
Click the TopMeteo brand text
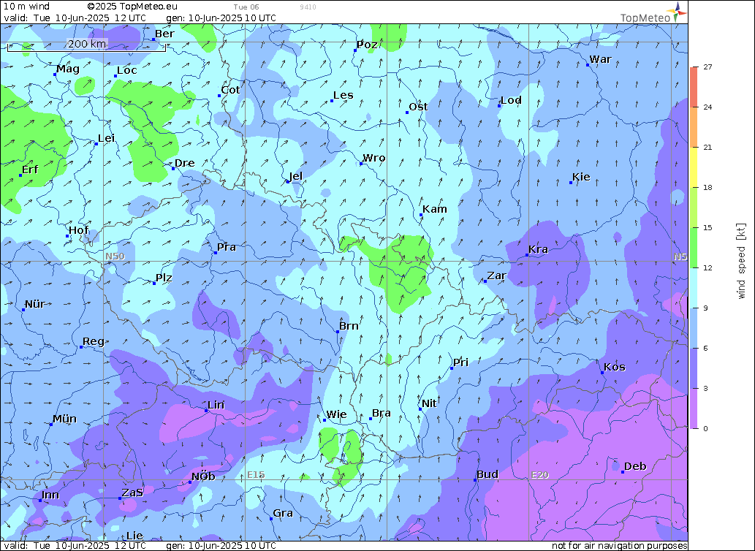pos(645,18)
